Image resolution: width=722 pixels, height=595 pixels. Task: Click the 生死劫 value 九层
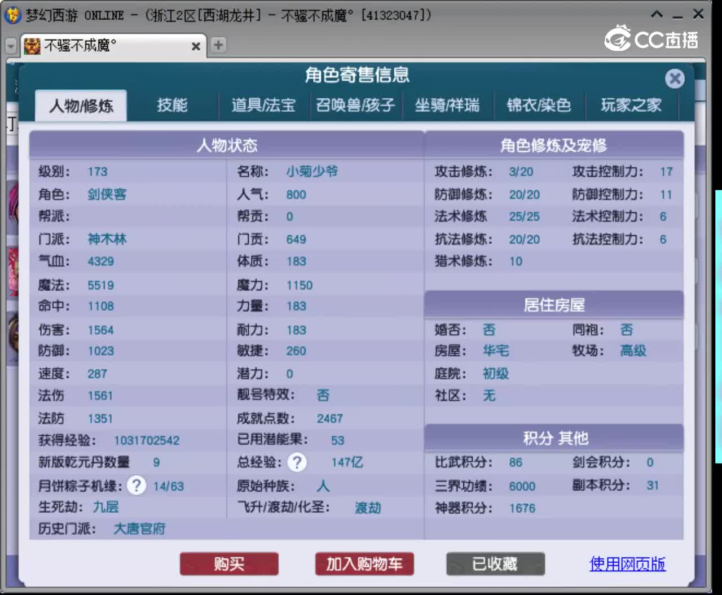(106, 507)
